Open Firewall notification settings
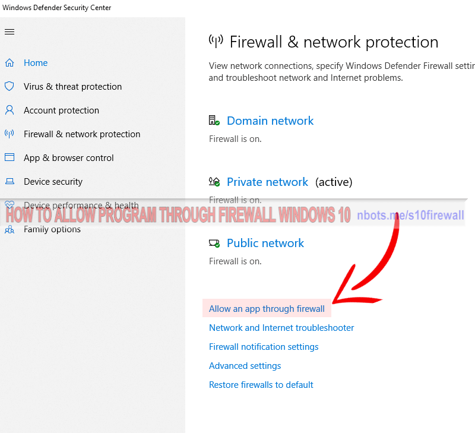The image size is (475, 433). 264,347
